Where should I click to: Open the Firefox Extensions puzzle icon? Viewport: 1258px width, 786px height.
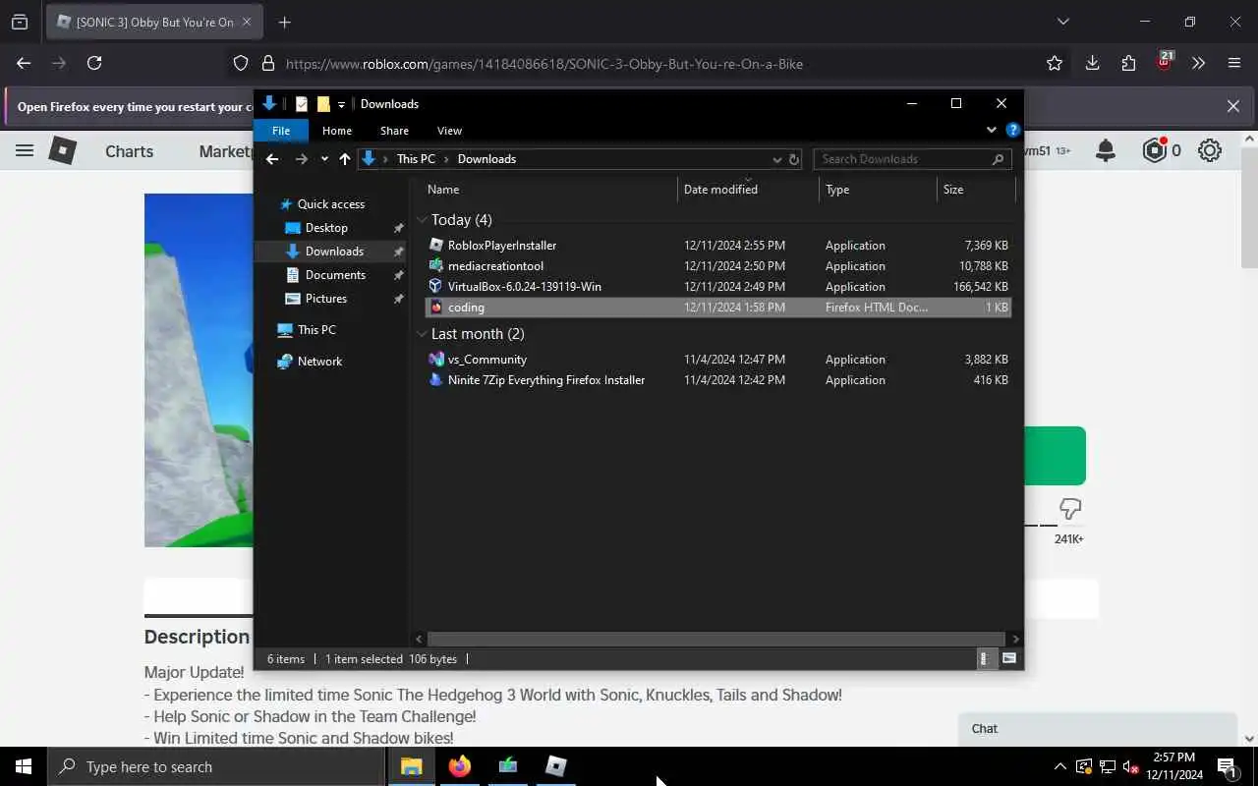(1128, 63)
